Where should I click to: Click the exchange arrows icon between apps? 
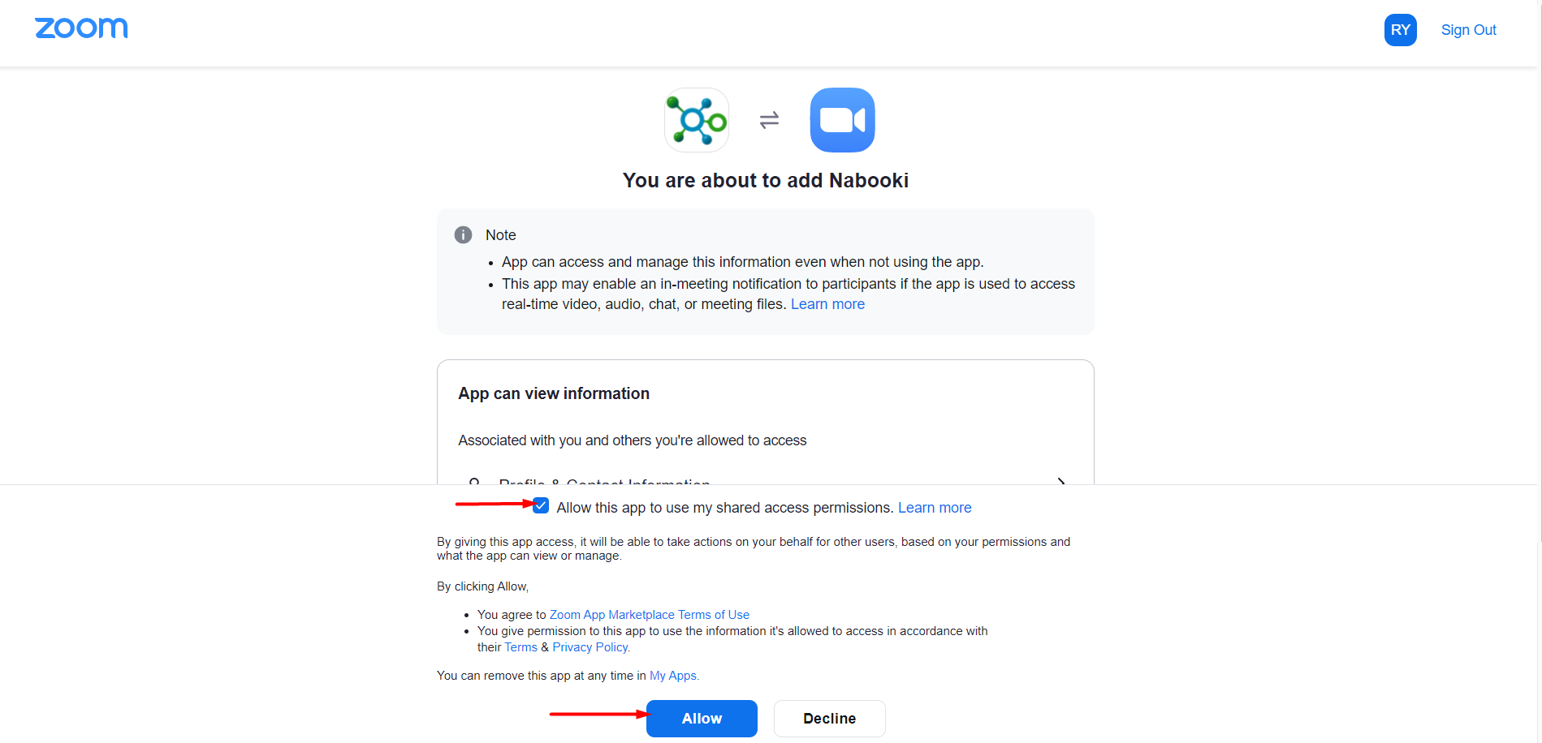click(x=769, y=120)
